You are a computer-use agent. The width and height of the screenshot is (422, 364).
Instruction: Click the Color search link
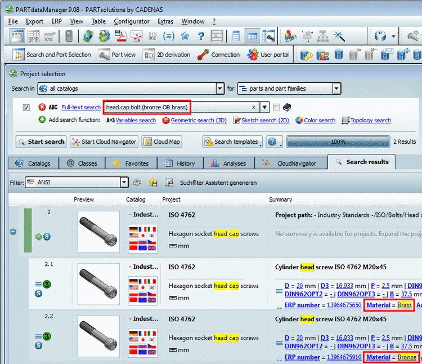(x=320, y=120)
